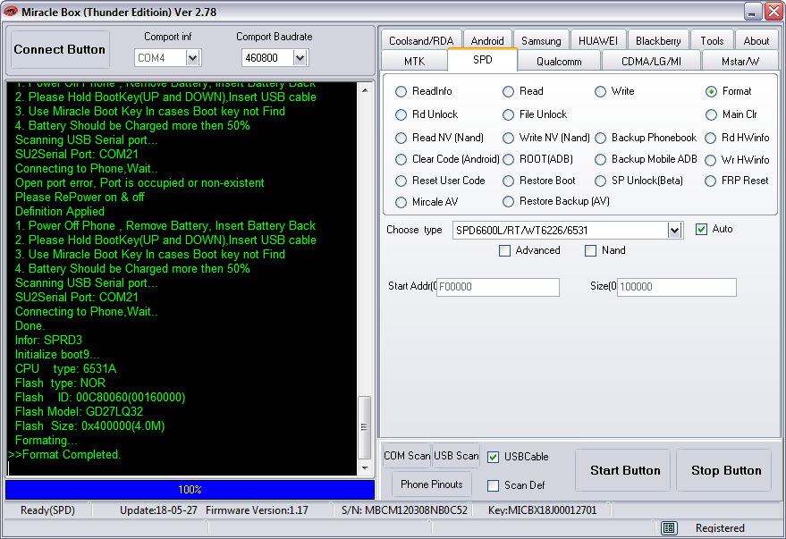Open the Comport inf COM4 dropdown
Image resolution: width=786 pixels, height=539 pixels.
pos(192,58)
